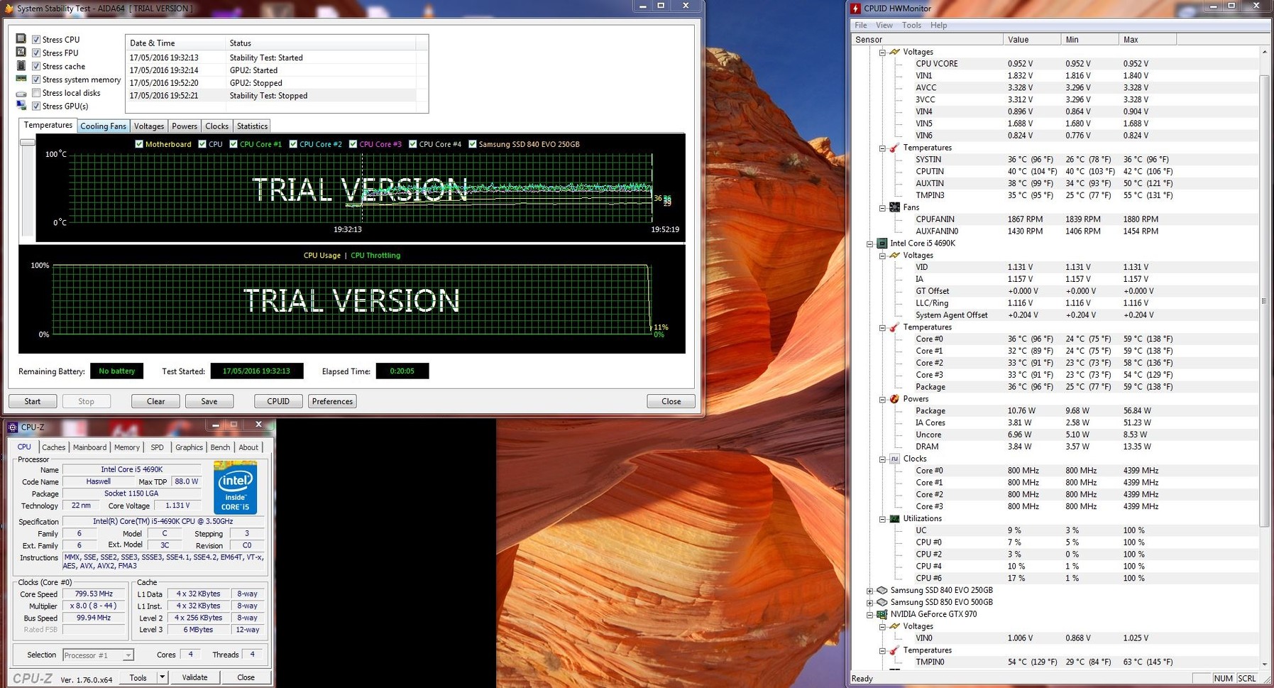Open the Voltages tab in AIDA64
Viewport: 1274px width, 688px height.
tap(149, 126)
